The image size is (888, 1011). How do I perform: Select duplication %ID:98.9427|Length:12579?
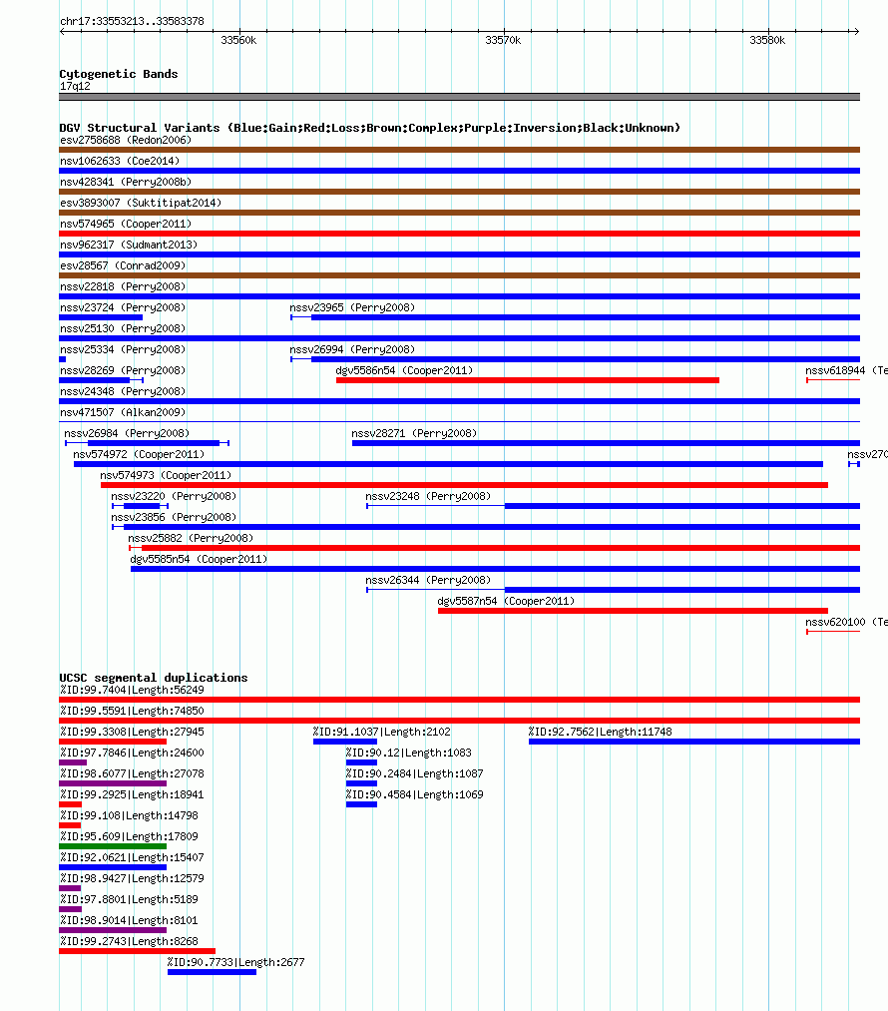tap(70, 888)
